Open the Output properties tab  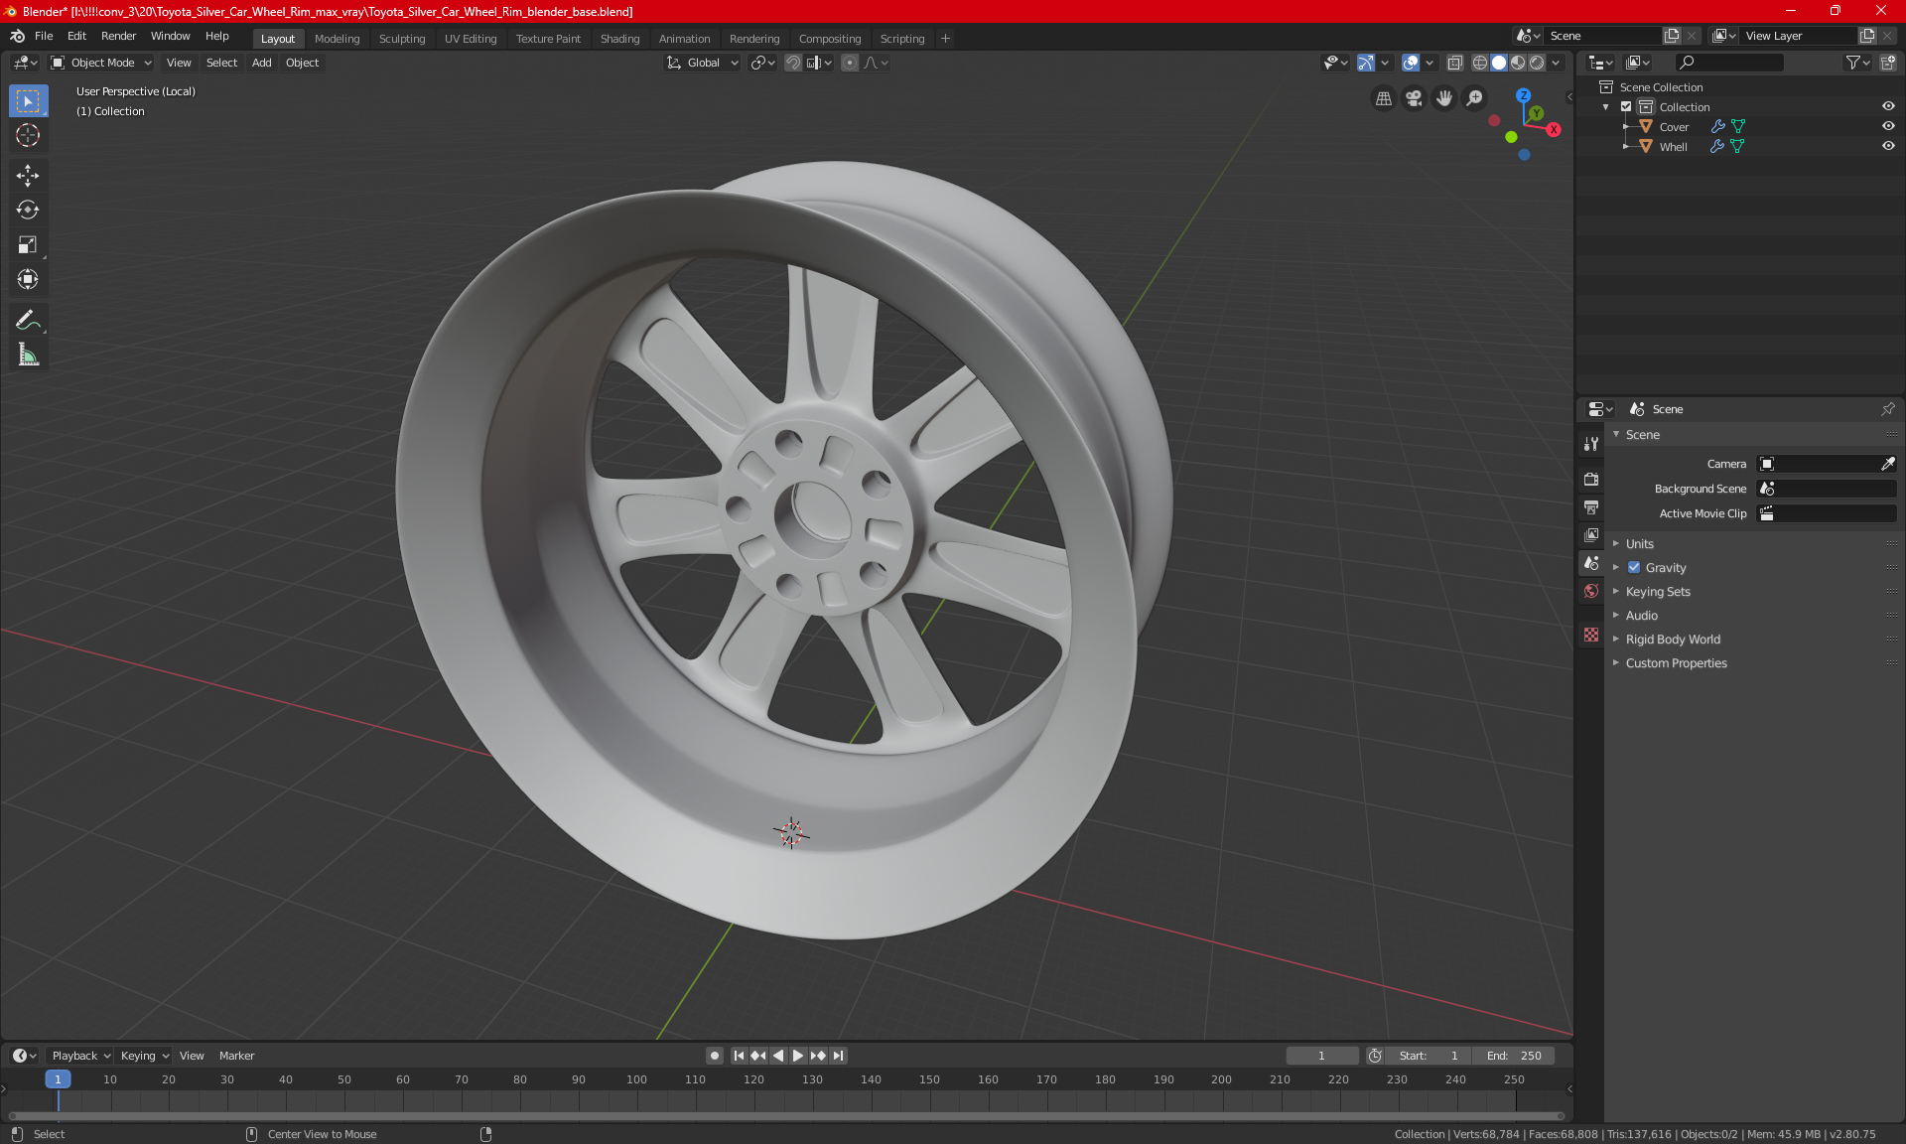(x=1591, y=507)
